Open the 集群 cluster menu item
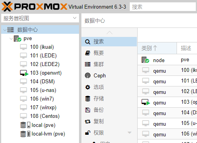 tap(109, 64)
